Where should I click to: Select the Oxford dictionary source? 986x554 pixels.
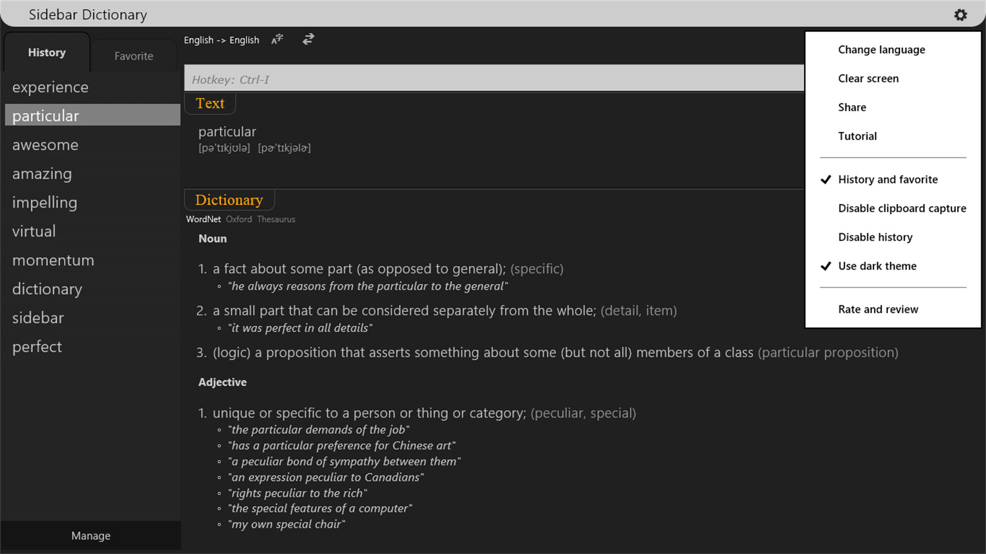coord(238,219)
